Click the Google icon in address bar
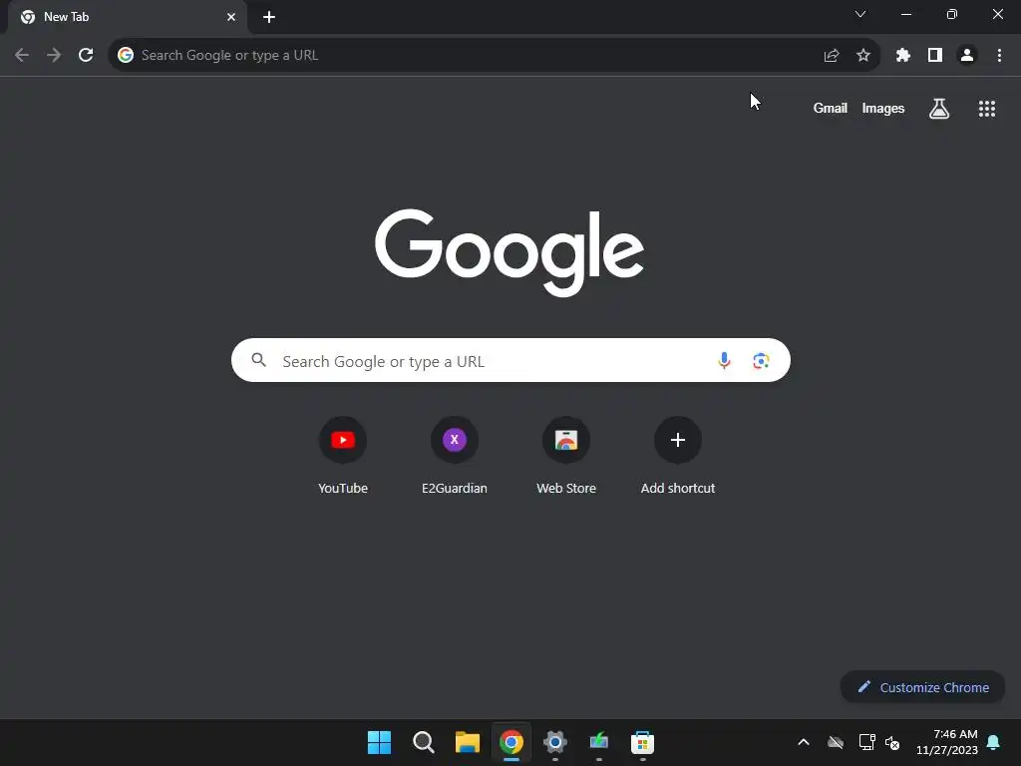1021x766 pixels. pyautogui.click(x=126, y=56)
